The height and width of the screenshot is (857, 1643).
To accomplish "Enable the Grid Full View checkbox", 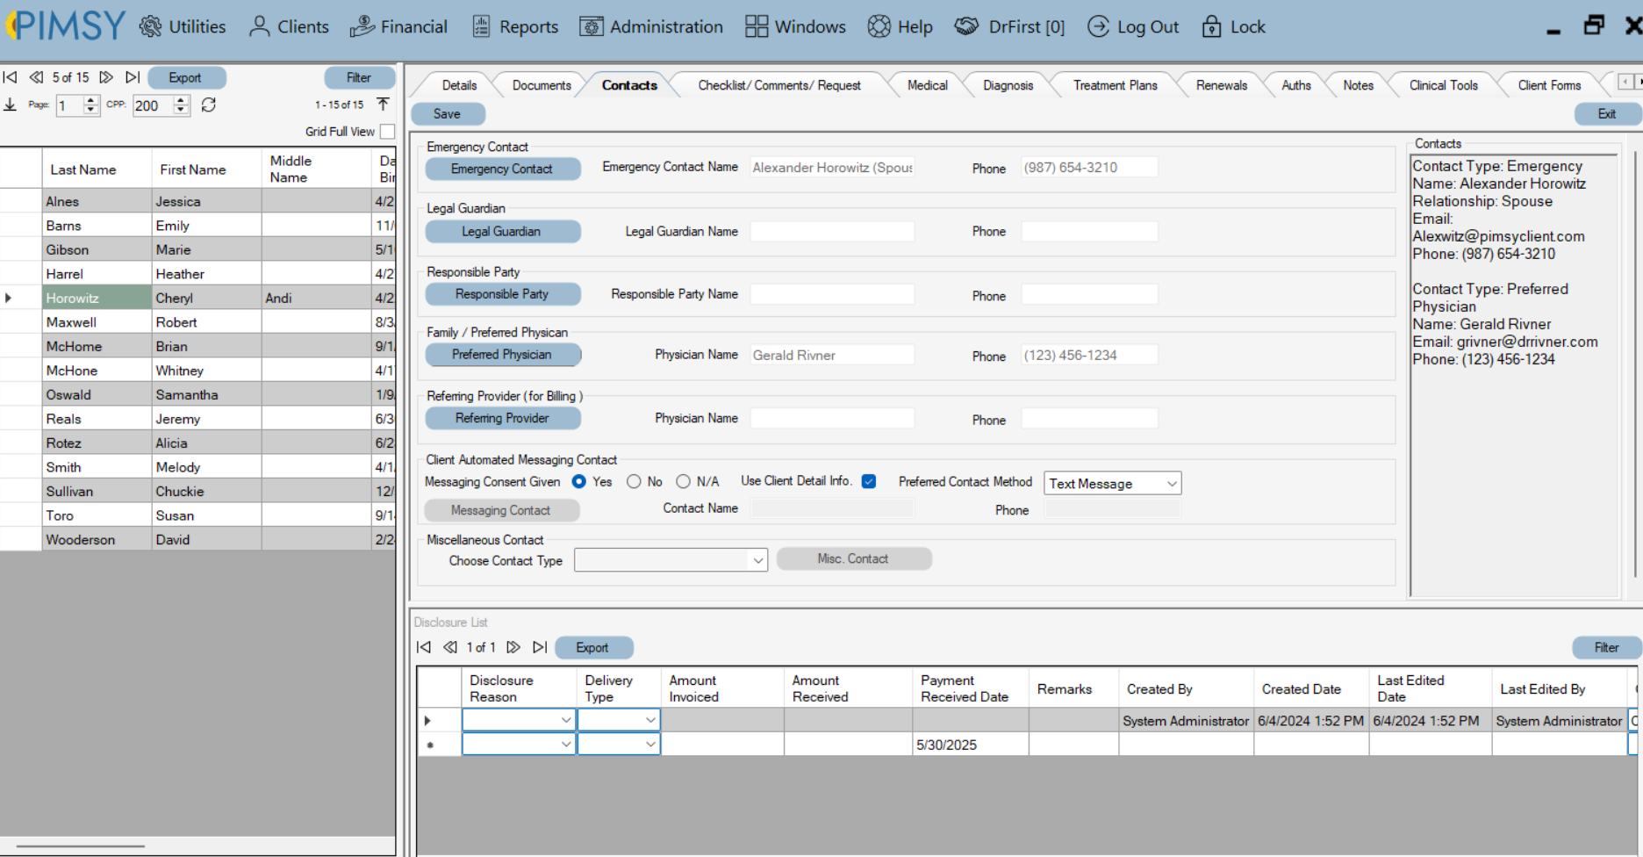I will [387, 131].
